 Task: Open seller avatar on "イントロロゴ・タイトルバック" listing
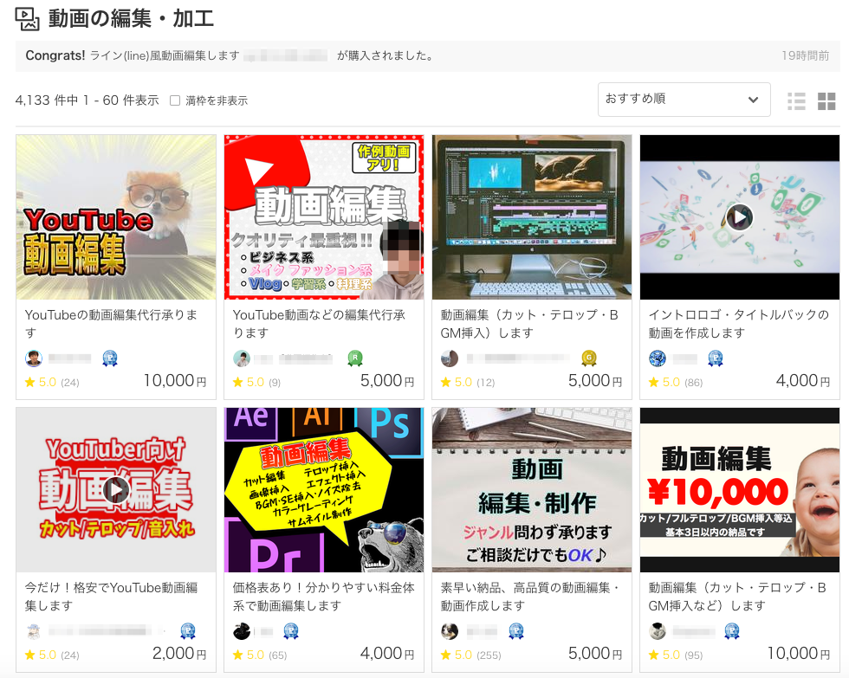pyautogui.click(x=658, y=358)
